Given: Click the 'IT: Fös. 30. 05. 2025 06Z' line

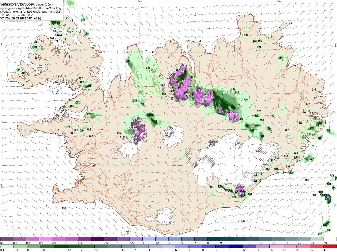Looking at the screenshot, I should point(17,15).
